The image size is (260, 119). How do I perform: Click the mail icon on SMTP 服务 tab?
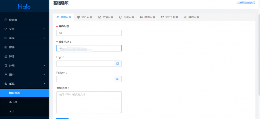[162, 17]
